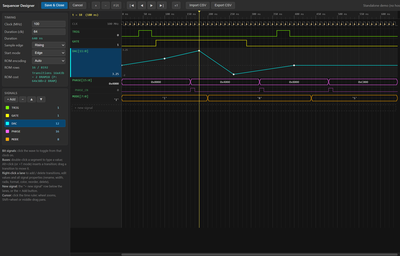Click the MODE segment 'R'
The image size is (400, 256).
click(259, 98)
